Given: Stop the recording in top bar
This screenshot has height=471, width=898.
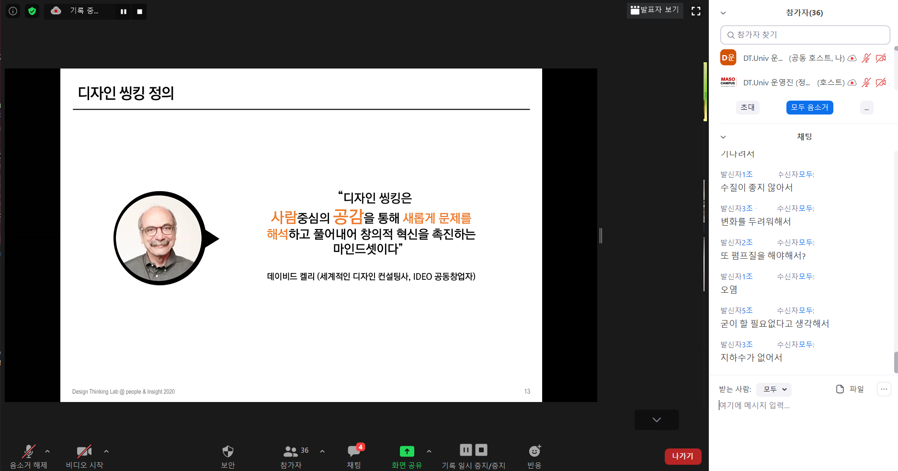Looking at the screenshot, I should point(139,11).
